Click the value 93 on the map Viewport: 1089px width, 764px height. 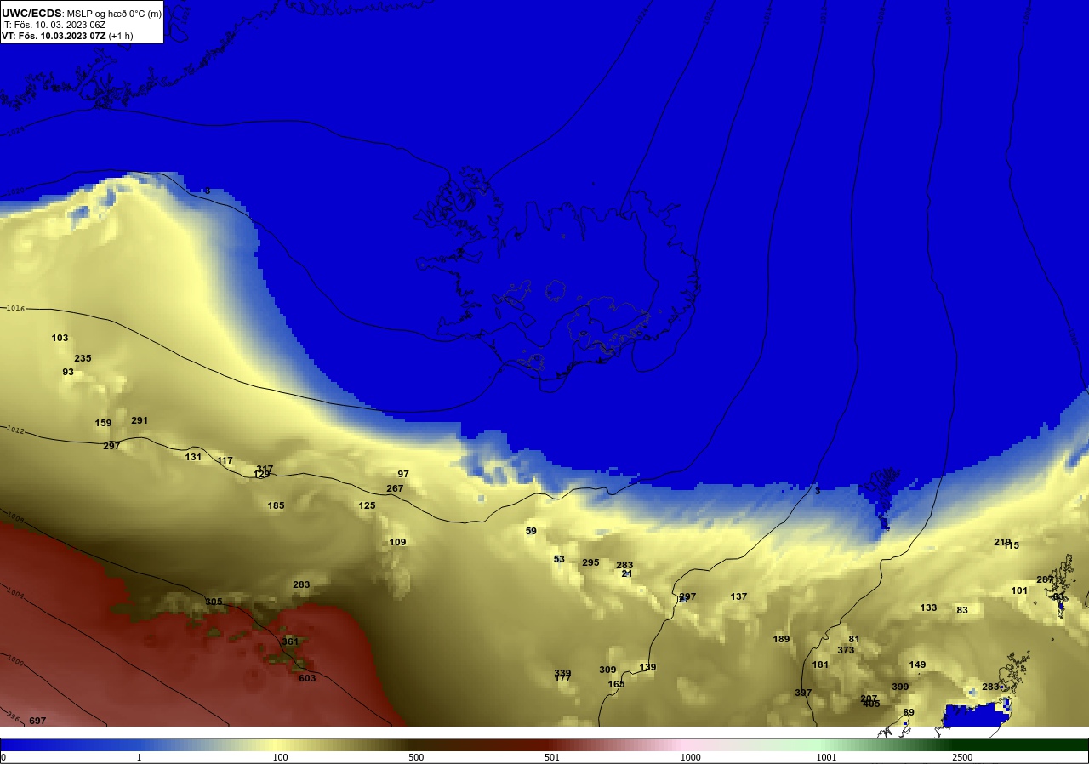(x=68, y=372)
